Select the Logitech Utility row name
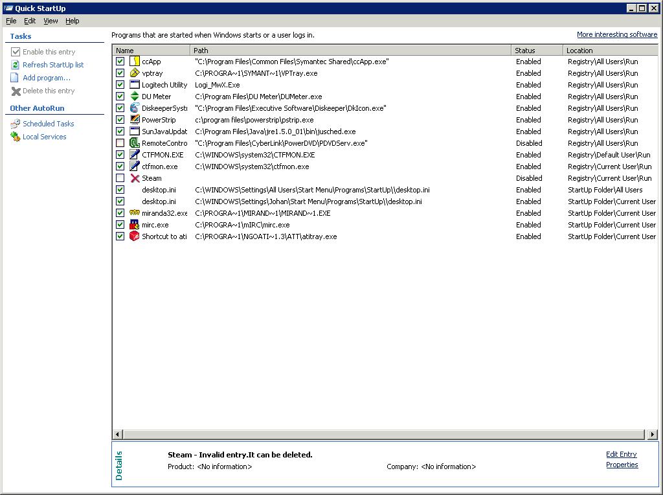The image size is (663, 495). pos(164,85)
